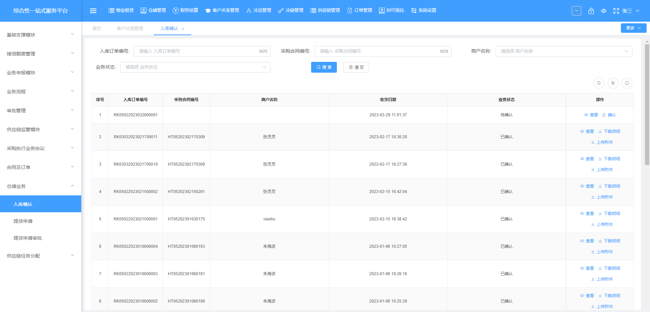Open 商户名称 dropdown
The image size is (650, 312).
point(564,51)
